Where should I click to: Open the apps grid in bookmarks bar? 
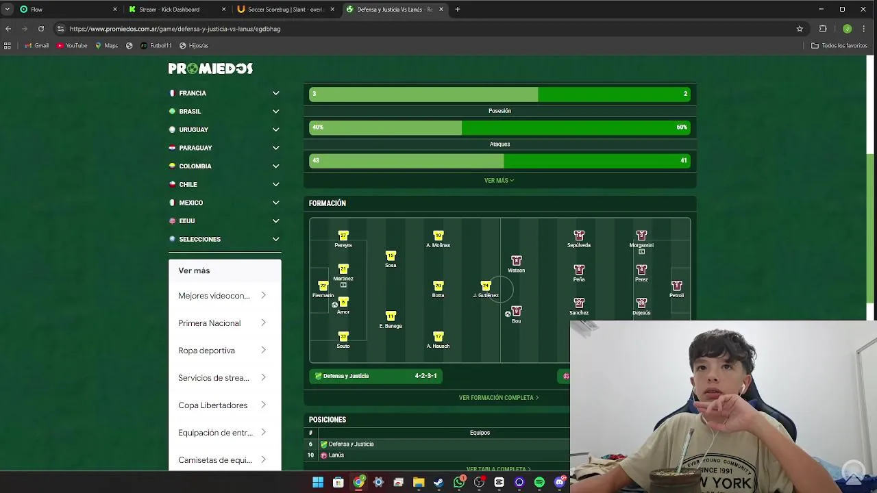[x=8, y=46]
